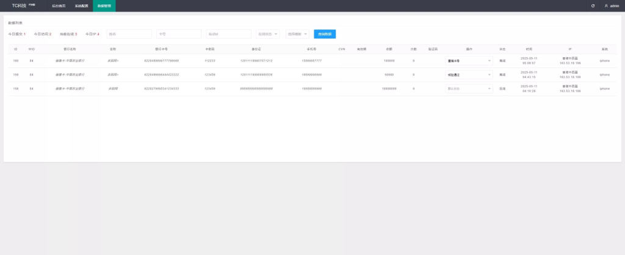625x255 pixels.
Task: Click the 余额 column header
Action: coord(389,49)
